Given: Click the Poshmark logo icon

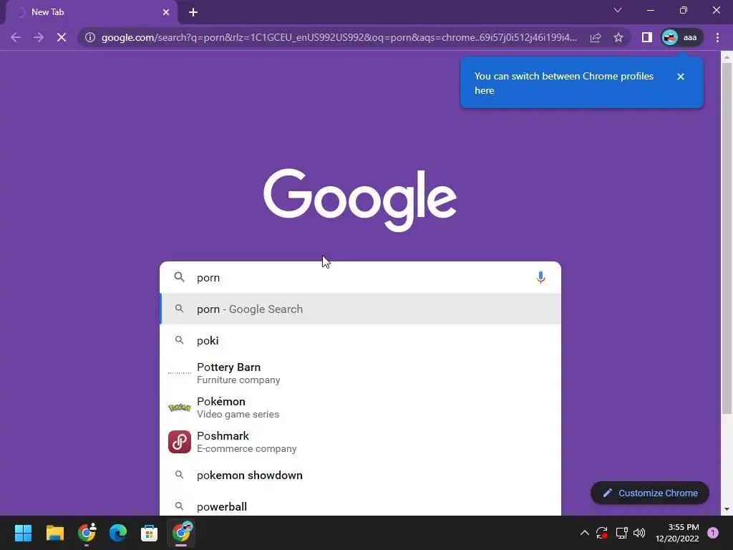Looking at the screenshot, I should pos(180,442).
